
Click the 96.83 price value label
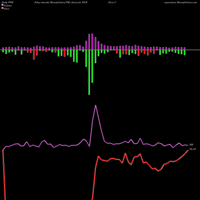pos(193,149)
